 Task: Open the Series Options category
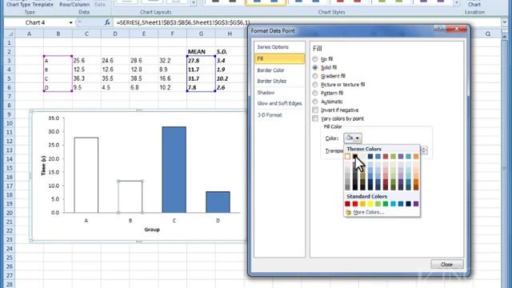coord(279,47)
